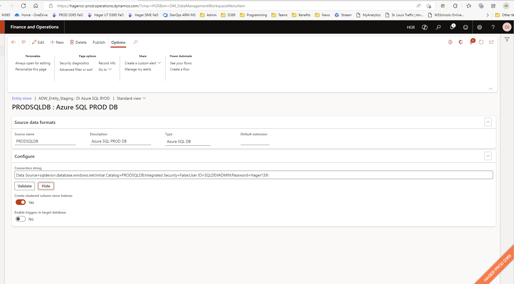Click the Delete command
Screen dimensions: 514x284
[78, 42]
